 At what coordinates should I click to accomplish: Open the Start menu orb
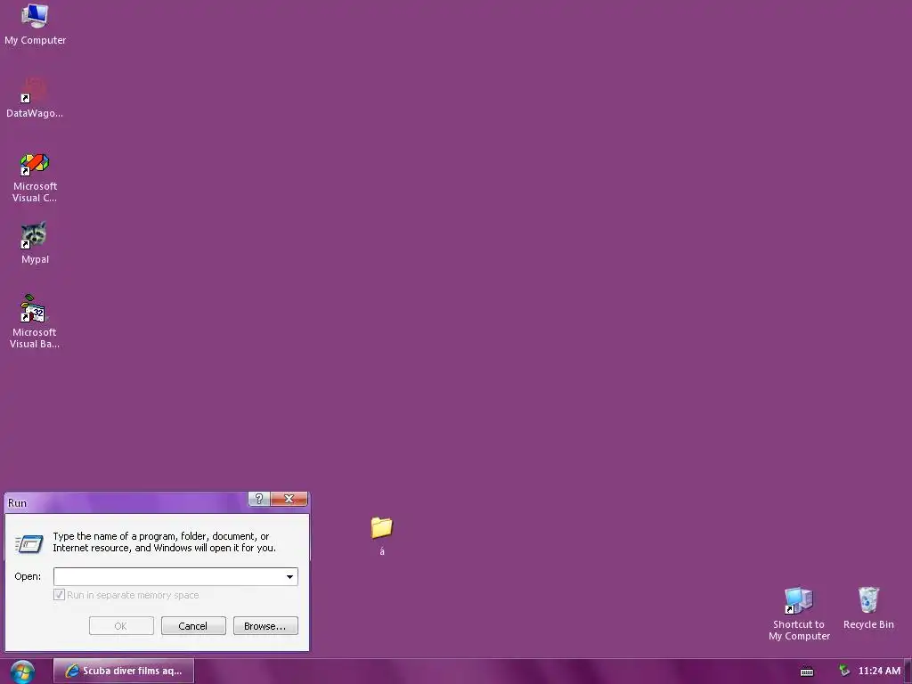(22, 672)
